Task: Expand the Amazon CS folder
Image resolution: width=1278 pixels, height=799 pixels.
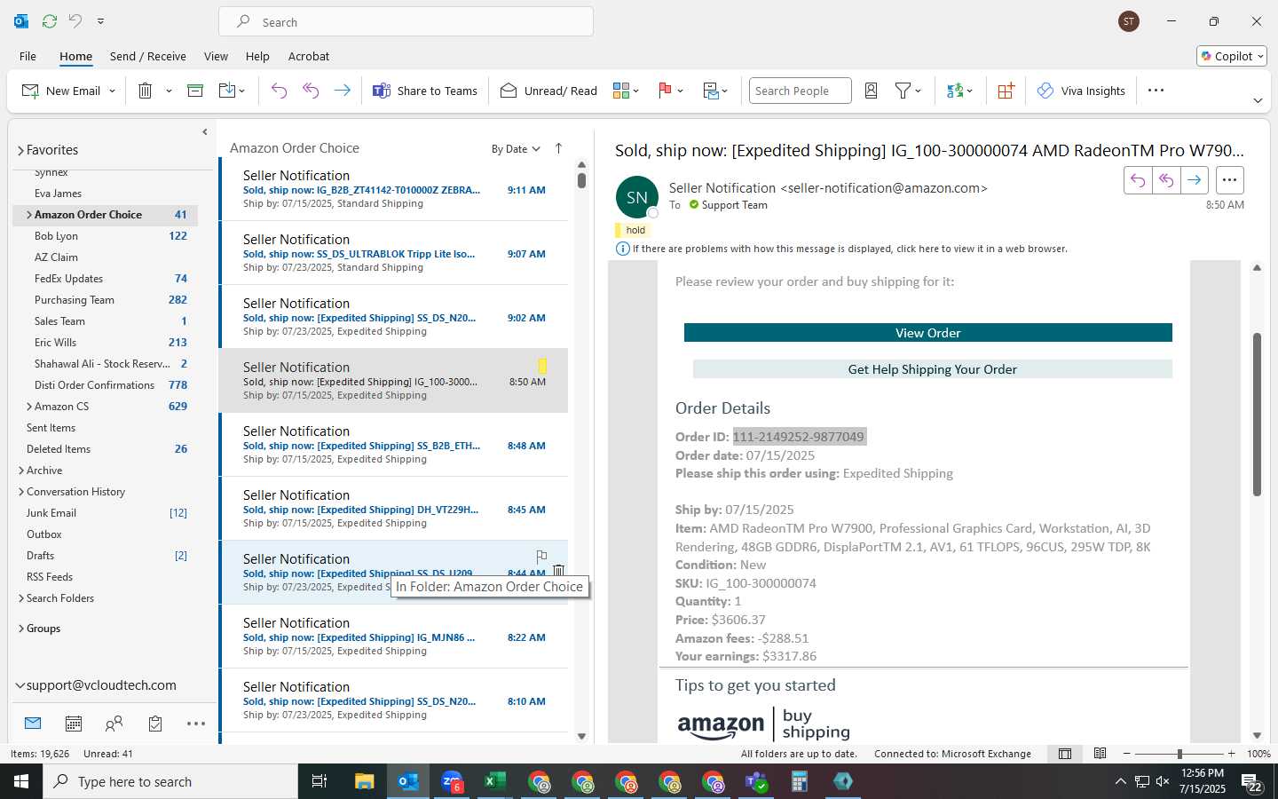Action: (x=29, y=407)
